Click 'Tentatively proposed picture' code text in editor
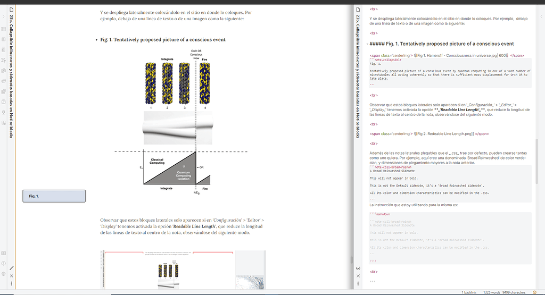Screen dimensions: 545x295 pos(450,74)
